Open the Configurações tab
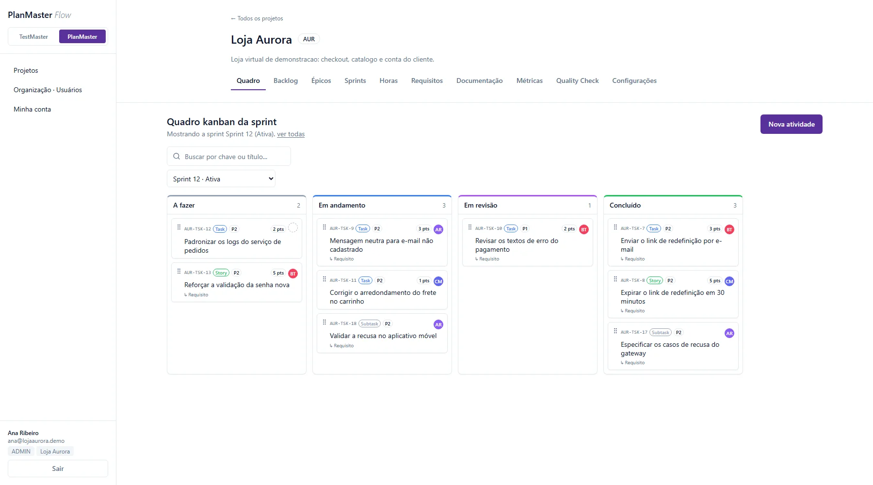This screenshot has width=873, height=485. tap(634, 81)
